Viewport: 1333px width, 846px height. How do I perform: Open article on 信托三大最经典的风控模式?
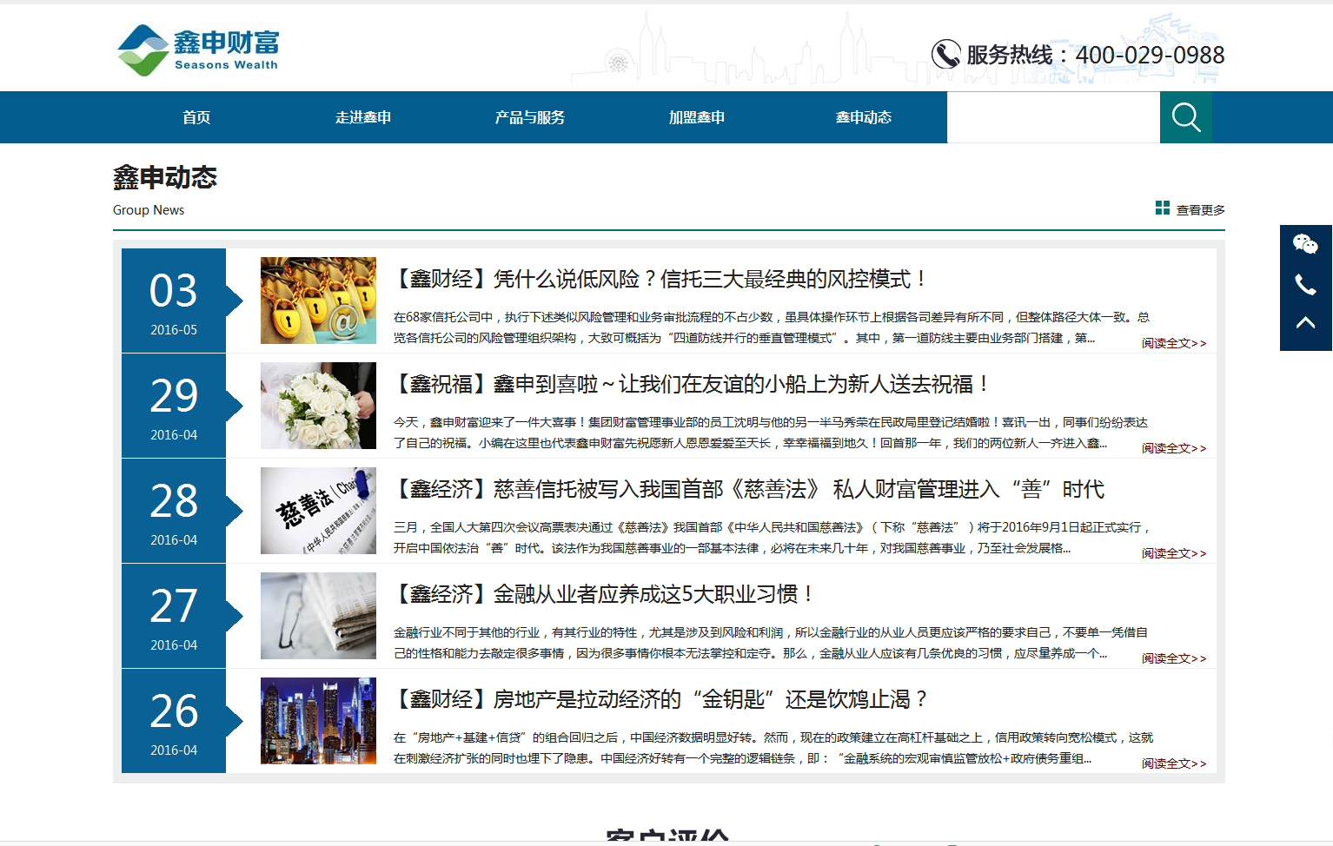(661, 279)
